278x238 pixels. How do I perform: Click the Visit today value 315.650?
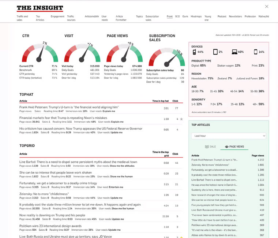click(95, 66)
